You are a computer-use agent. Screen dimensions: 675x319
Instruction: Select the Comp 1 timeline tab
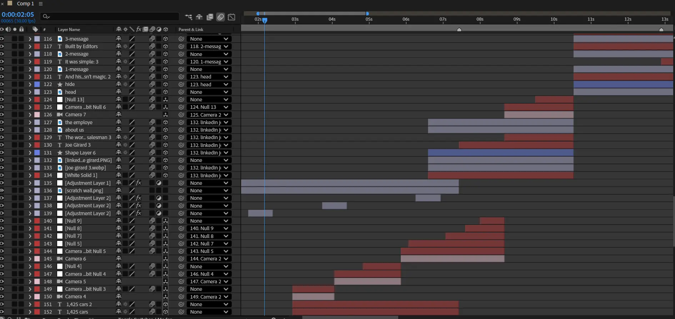click(x=25, y=4)
